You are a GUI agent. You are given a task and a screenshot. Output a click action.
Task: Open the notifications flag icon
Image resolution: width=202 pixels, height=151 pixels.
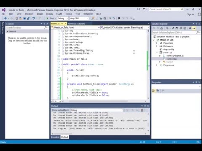coord(144,9)
